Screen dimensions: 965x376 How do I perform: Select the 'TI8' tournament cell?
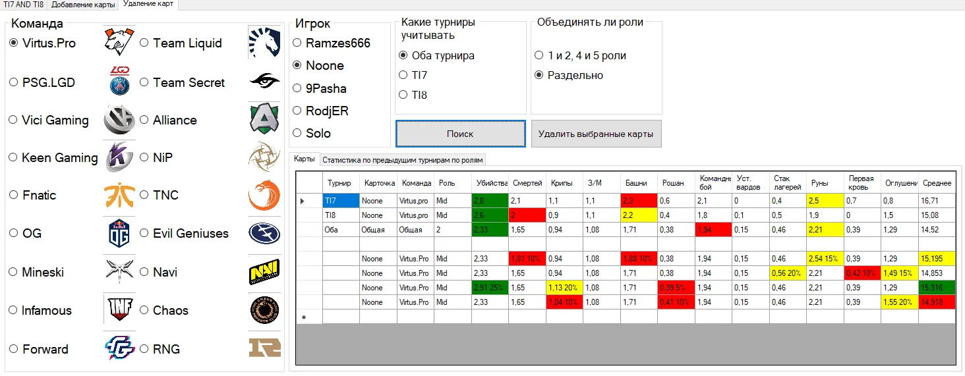point(341,215)
